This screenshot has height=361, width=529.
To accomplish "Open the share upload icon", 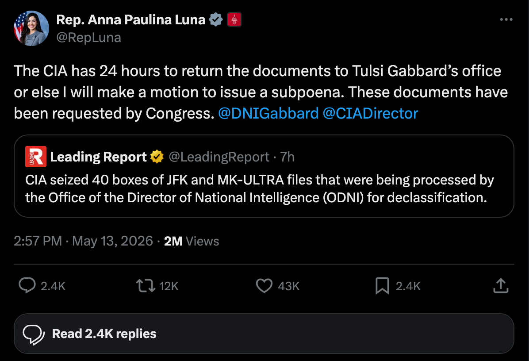I will coord(501,285).
